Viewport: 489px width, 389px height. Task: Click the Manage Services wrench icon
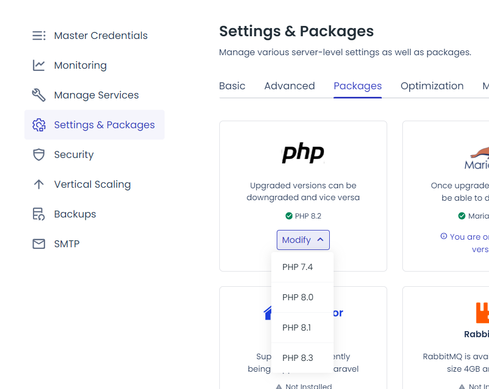click(39, 95)
